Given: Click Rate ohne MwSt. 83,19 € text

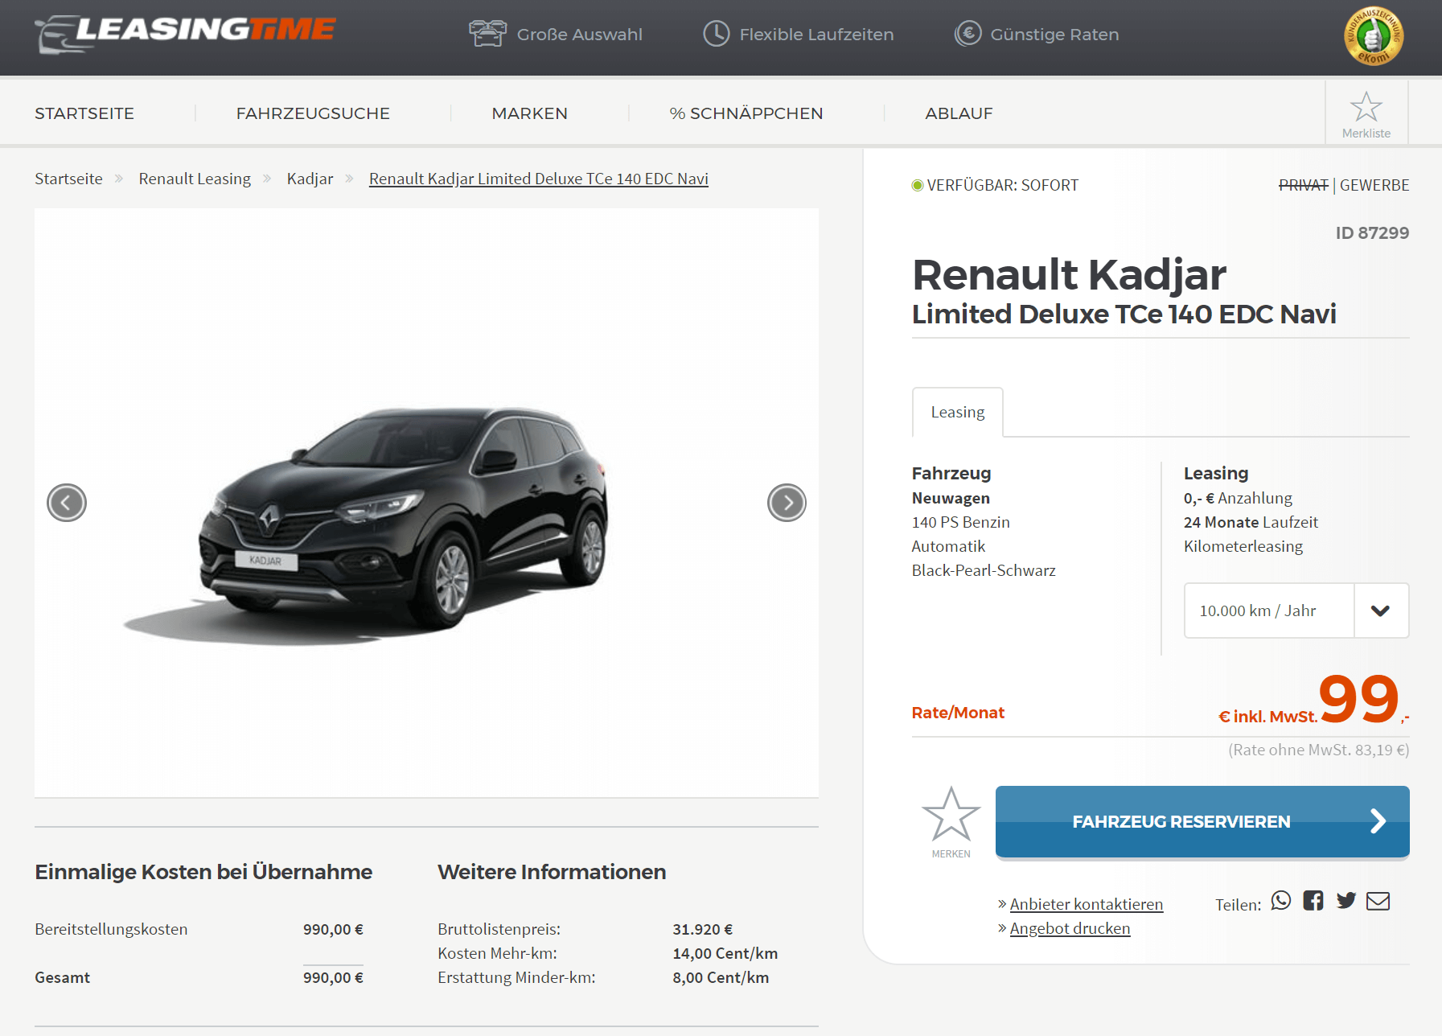Looking at the screenshot, I should [x=1319, y=750].
